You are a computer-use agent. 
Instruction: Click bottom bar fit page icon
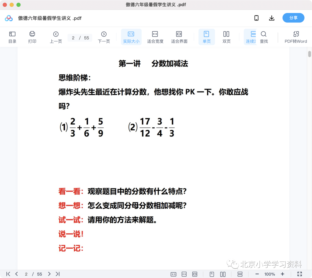coord(195,274)
